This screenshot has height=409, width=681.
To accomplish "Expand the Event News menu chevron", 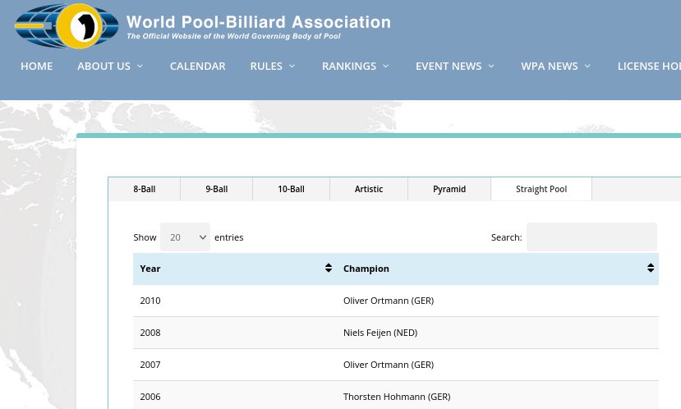I will click(491, 67).
